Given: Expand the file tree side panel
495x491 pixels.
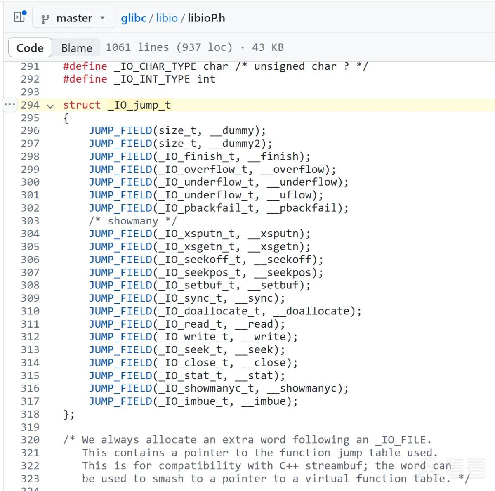Looking at the screenshot, I should tap(20, 17).
